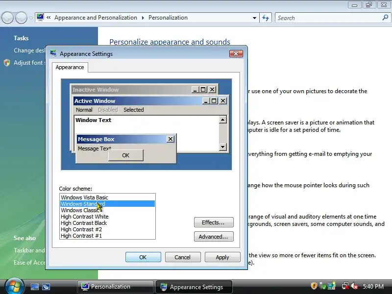This screenshot has height=294, width=392.
Task: Click close icon on preview Active Window
Action: coord(223,101)
